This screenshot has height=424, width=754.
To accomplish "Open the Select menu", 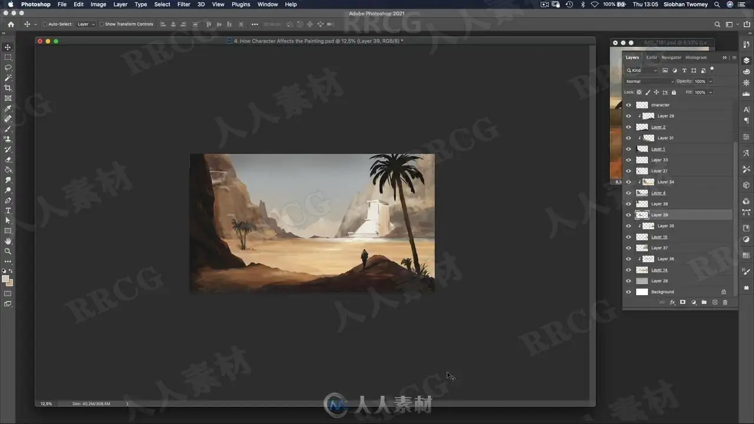I will [162, 4].
